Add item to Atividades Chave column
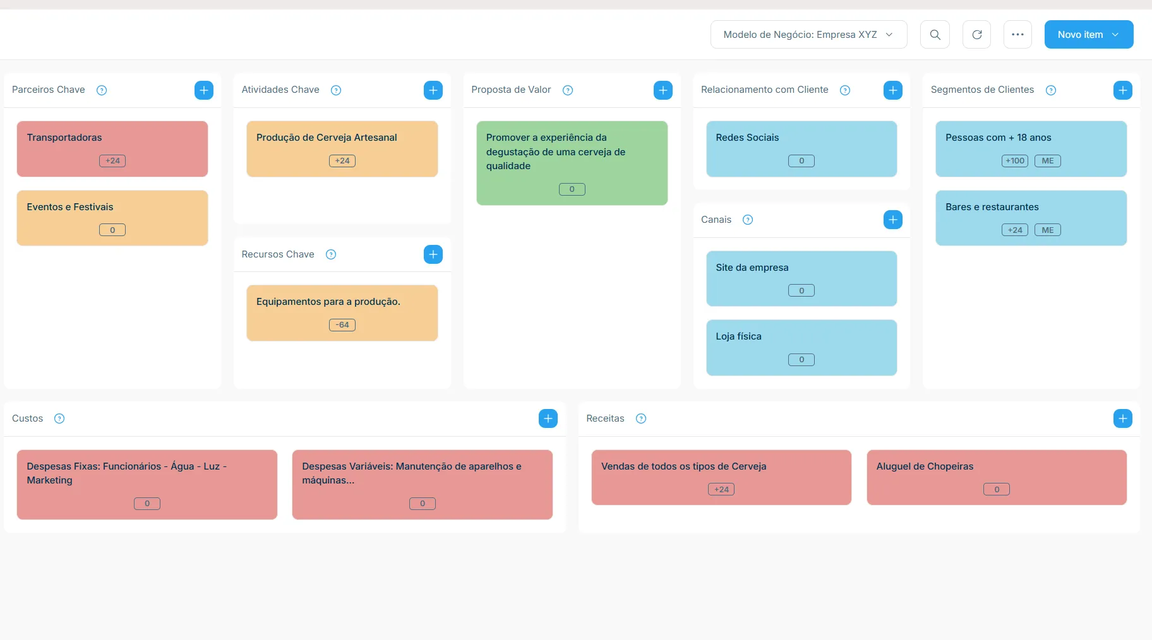 [433, 90]
